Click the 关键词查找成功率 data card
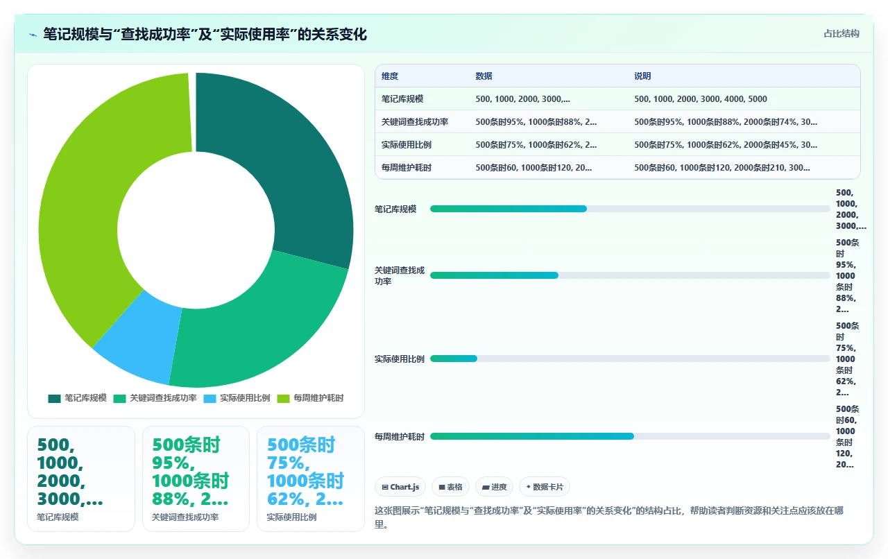The width and height of the screenshot is (888, 559). (196, 479)
